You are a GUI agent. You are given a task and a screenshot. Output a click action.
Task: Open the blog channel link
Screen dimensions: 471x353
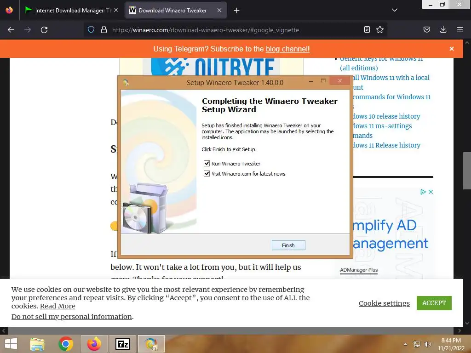[287, 49]
